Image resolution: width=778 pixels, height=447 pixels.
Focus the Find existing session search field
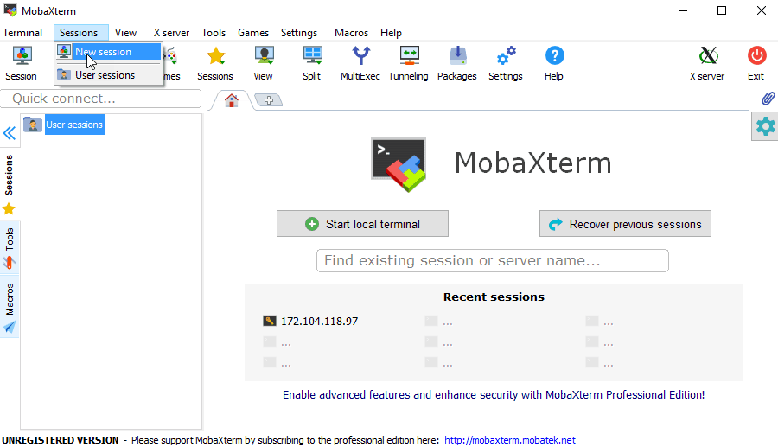coord(493,260)
